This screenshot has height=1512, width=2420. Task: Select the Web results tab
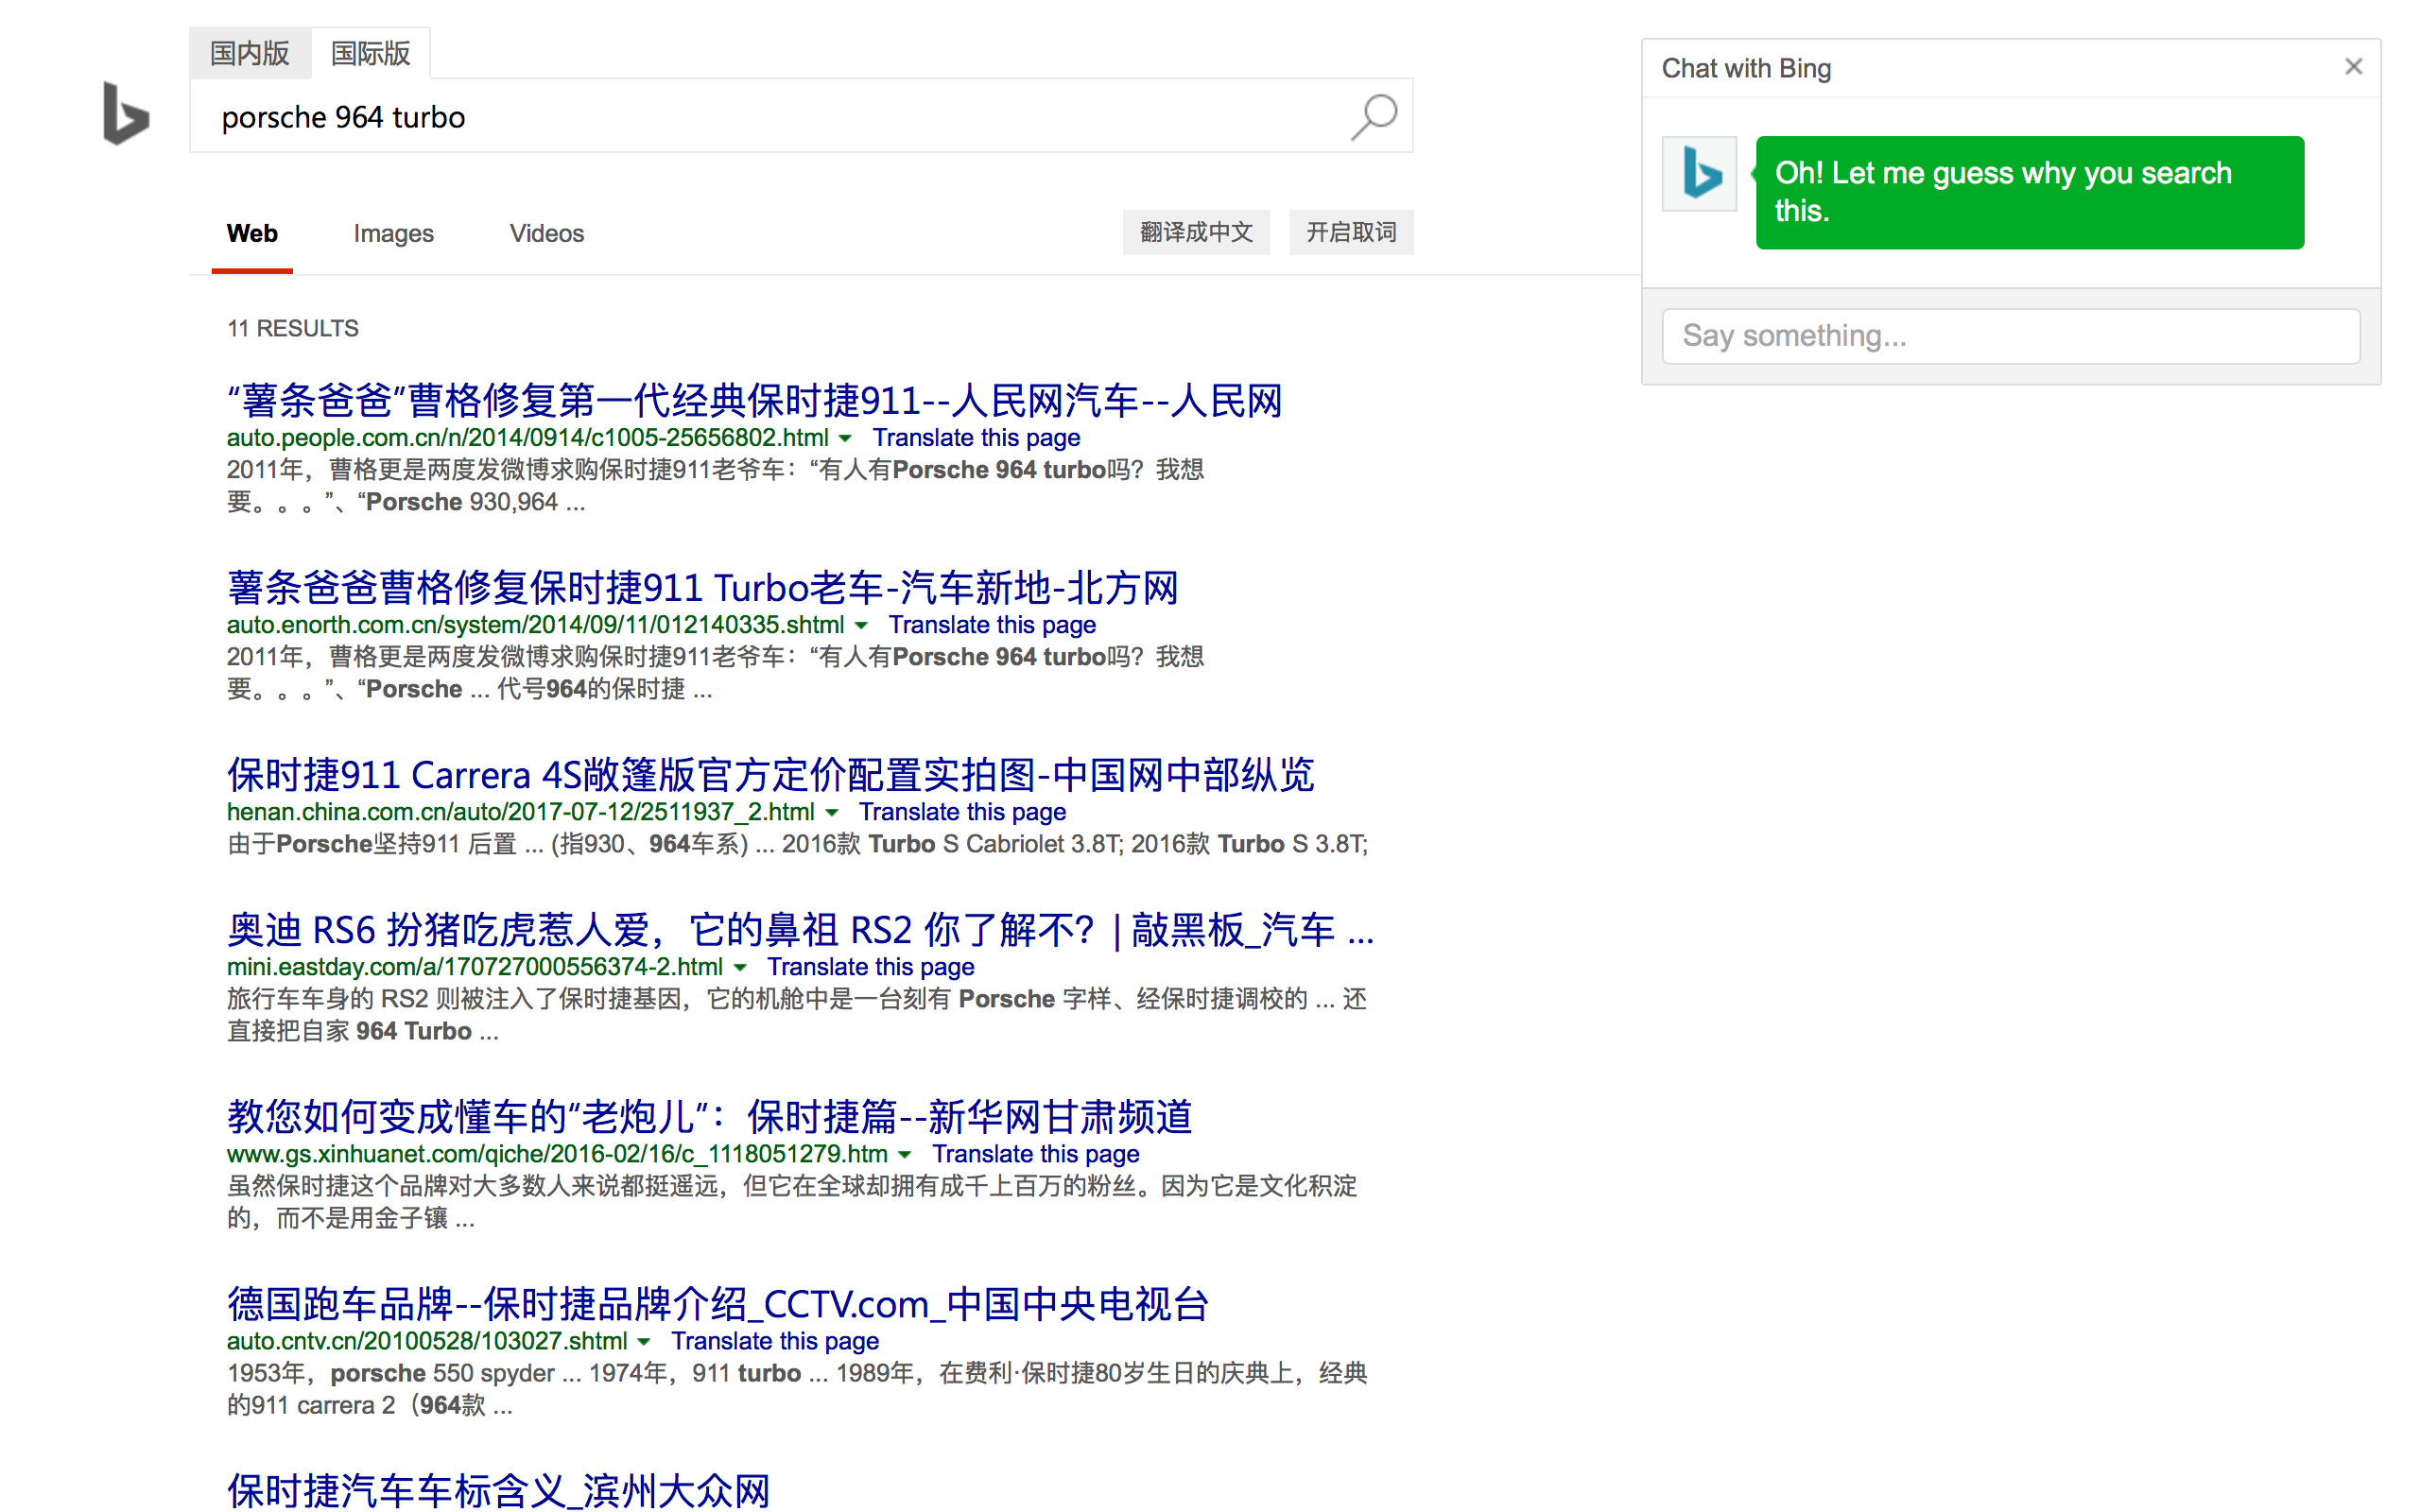pyautogui.click(x=252, y=233)
